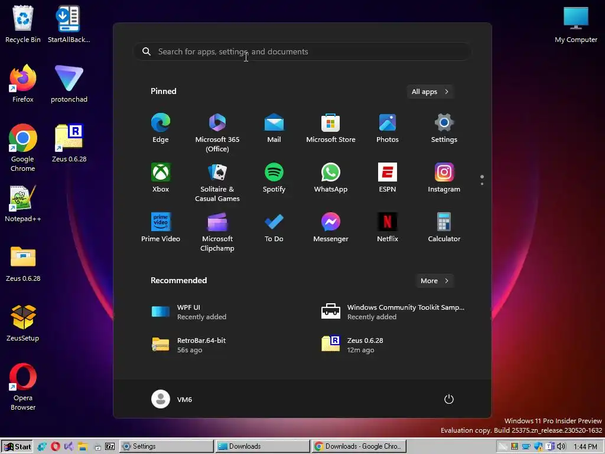Click the 1:44 PM taskbar clock
The height and width of the screenshot is (454, 605).
click(x=586, y=446)
